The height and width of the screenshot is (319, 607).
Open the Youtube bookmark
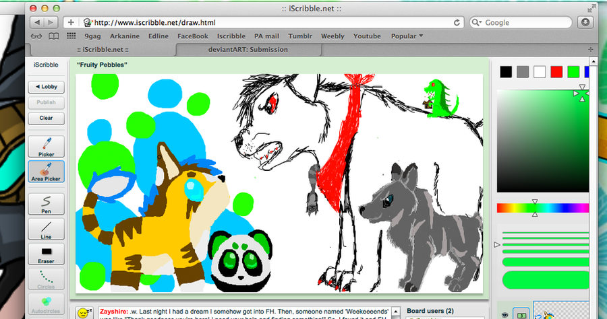(367, 36)
